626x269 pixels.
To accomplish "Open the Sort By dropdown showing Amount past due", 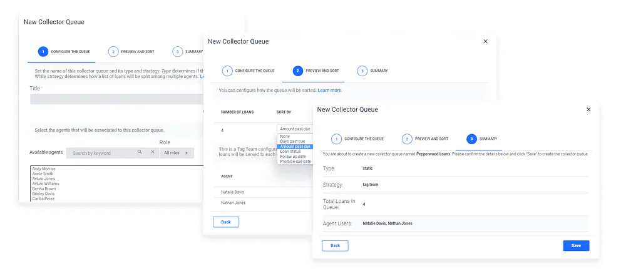I will [295, 129].
